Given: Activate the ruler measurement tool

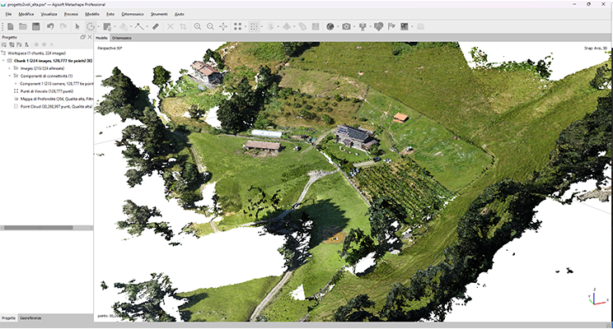Looking at the screenshot, I should pyautogui.click(x=156, y=26).
